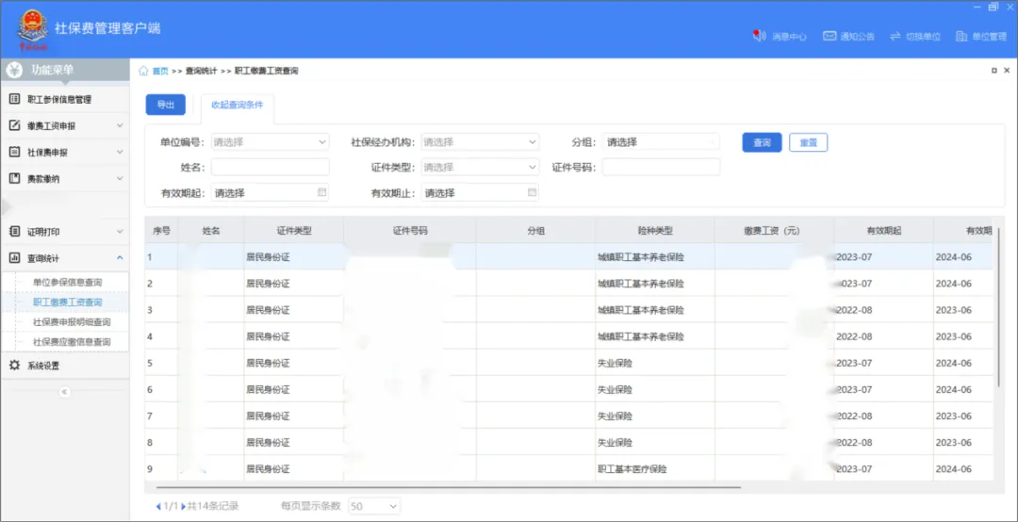This screenshot has height=522, width=1018.
Task: Click calendar icon in 有效期起 field
Action: point(322,192)
